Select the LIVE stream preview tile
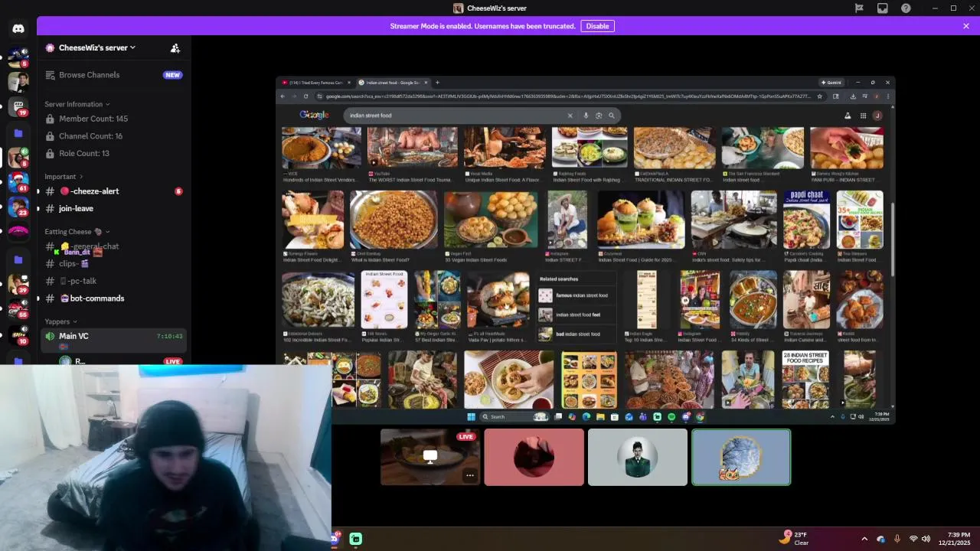980x551 pixels. (430, 457)
